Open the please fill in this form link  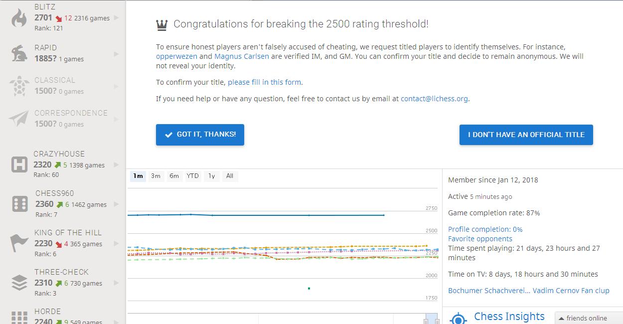click(x=265, y=82)
